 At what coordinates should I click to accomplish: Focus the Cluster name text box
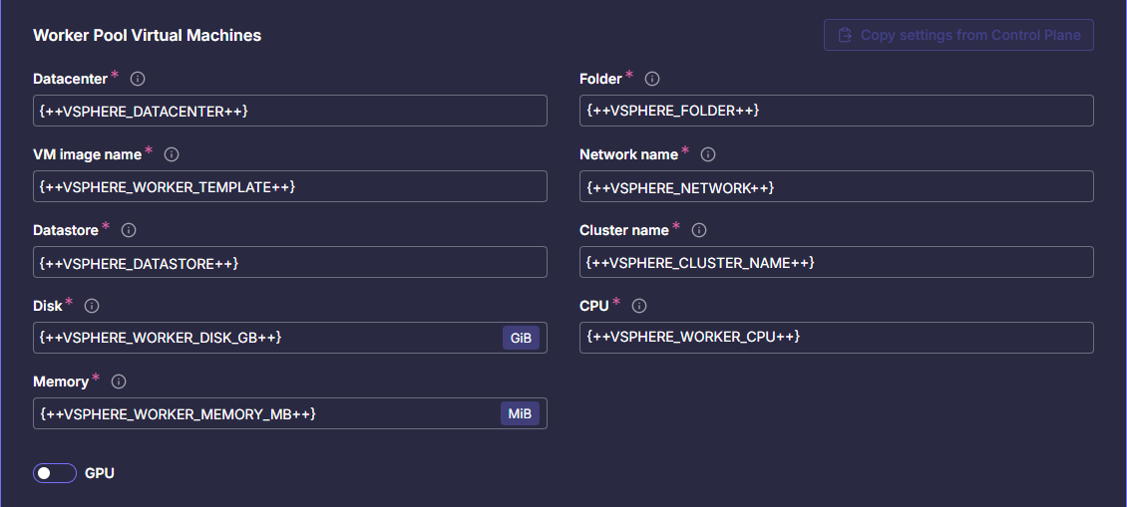836,262
